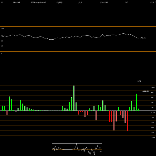This screenshot has height=156, width=156.
Task: Click the tallest green bar reaching 100
Action: pyautogui.click(x=74, y=98)
